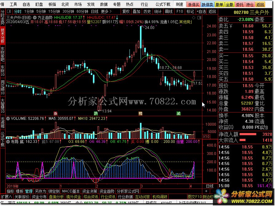This screenshot has height=206, width=275.
Task: Click the 撤单 cancel order button
Action: 219,5
